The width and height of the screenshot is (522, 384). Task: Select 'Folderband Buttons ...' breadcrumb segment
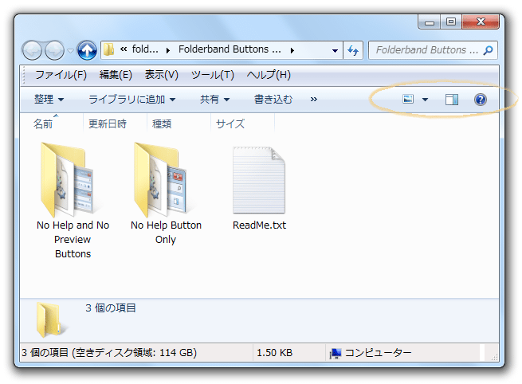(230, 49)
